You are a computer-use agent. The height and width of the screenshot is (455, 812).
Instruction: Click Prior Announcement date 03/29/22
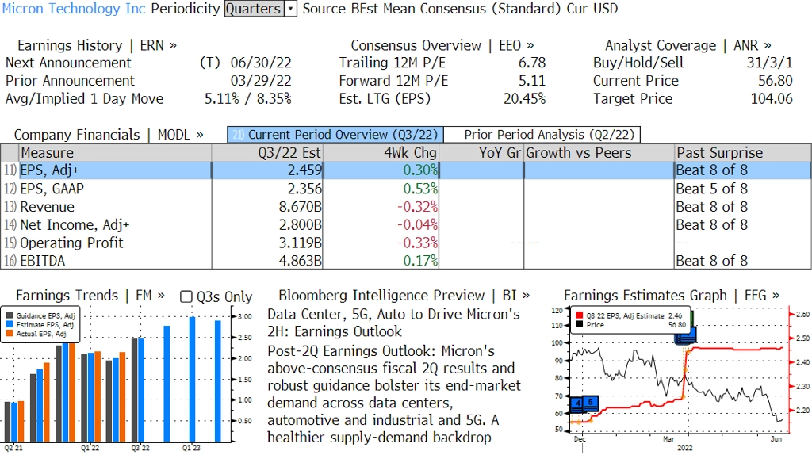pyautogui.click(x=261, y=81)
